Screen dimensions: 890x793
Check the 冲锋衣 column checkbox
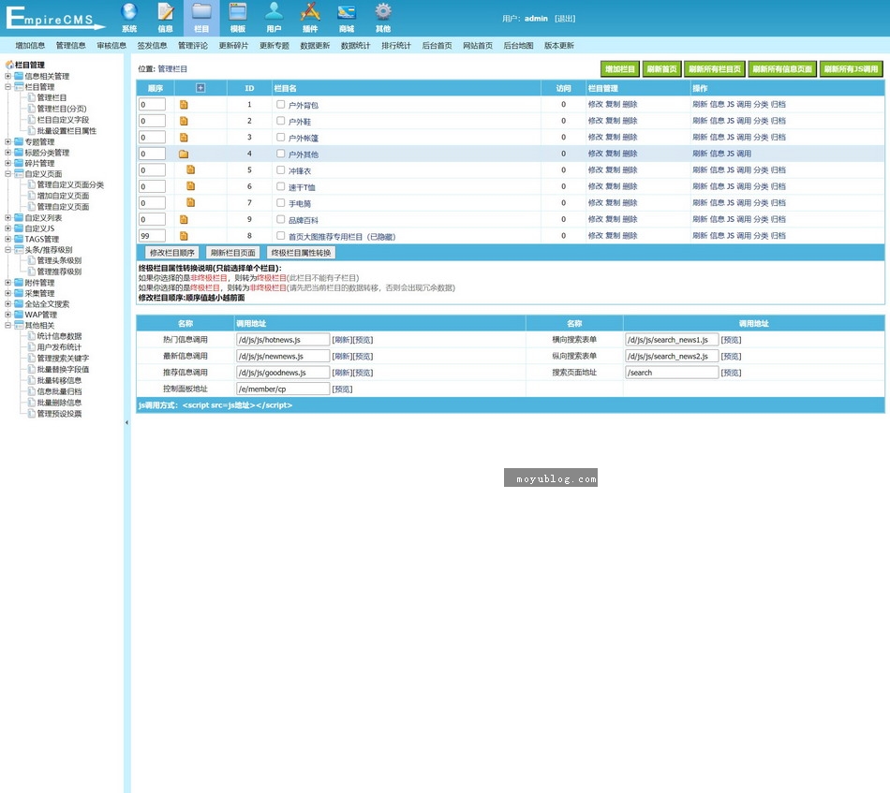280,169
